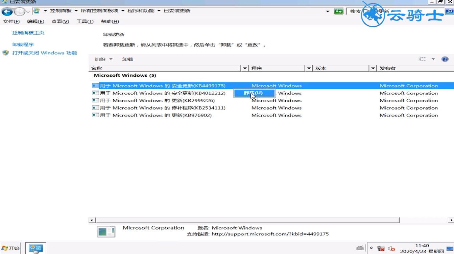Open the 开始 Start button

[x=10, y=248]
